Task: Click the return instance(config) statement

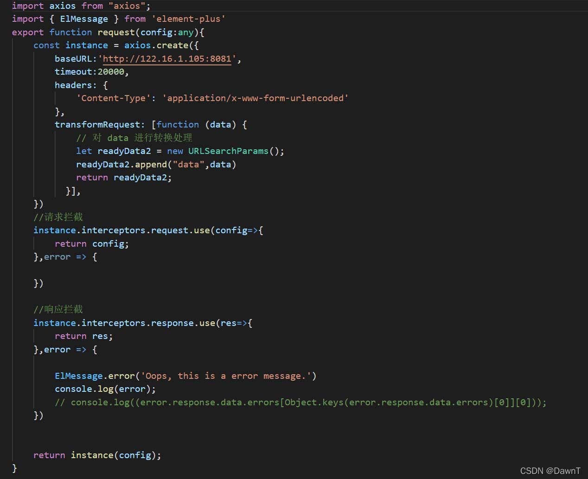Action: pyautogui.click(x=97, y=455)
